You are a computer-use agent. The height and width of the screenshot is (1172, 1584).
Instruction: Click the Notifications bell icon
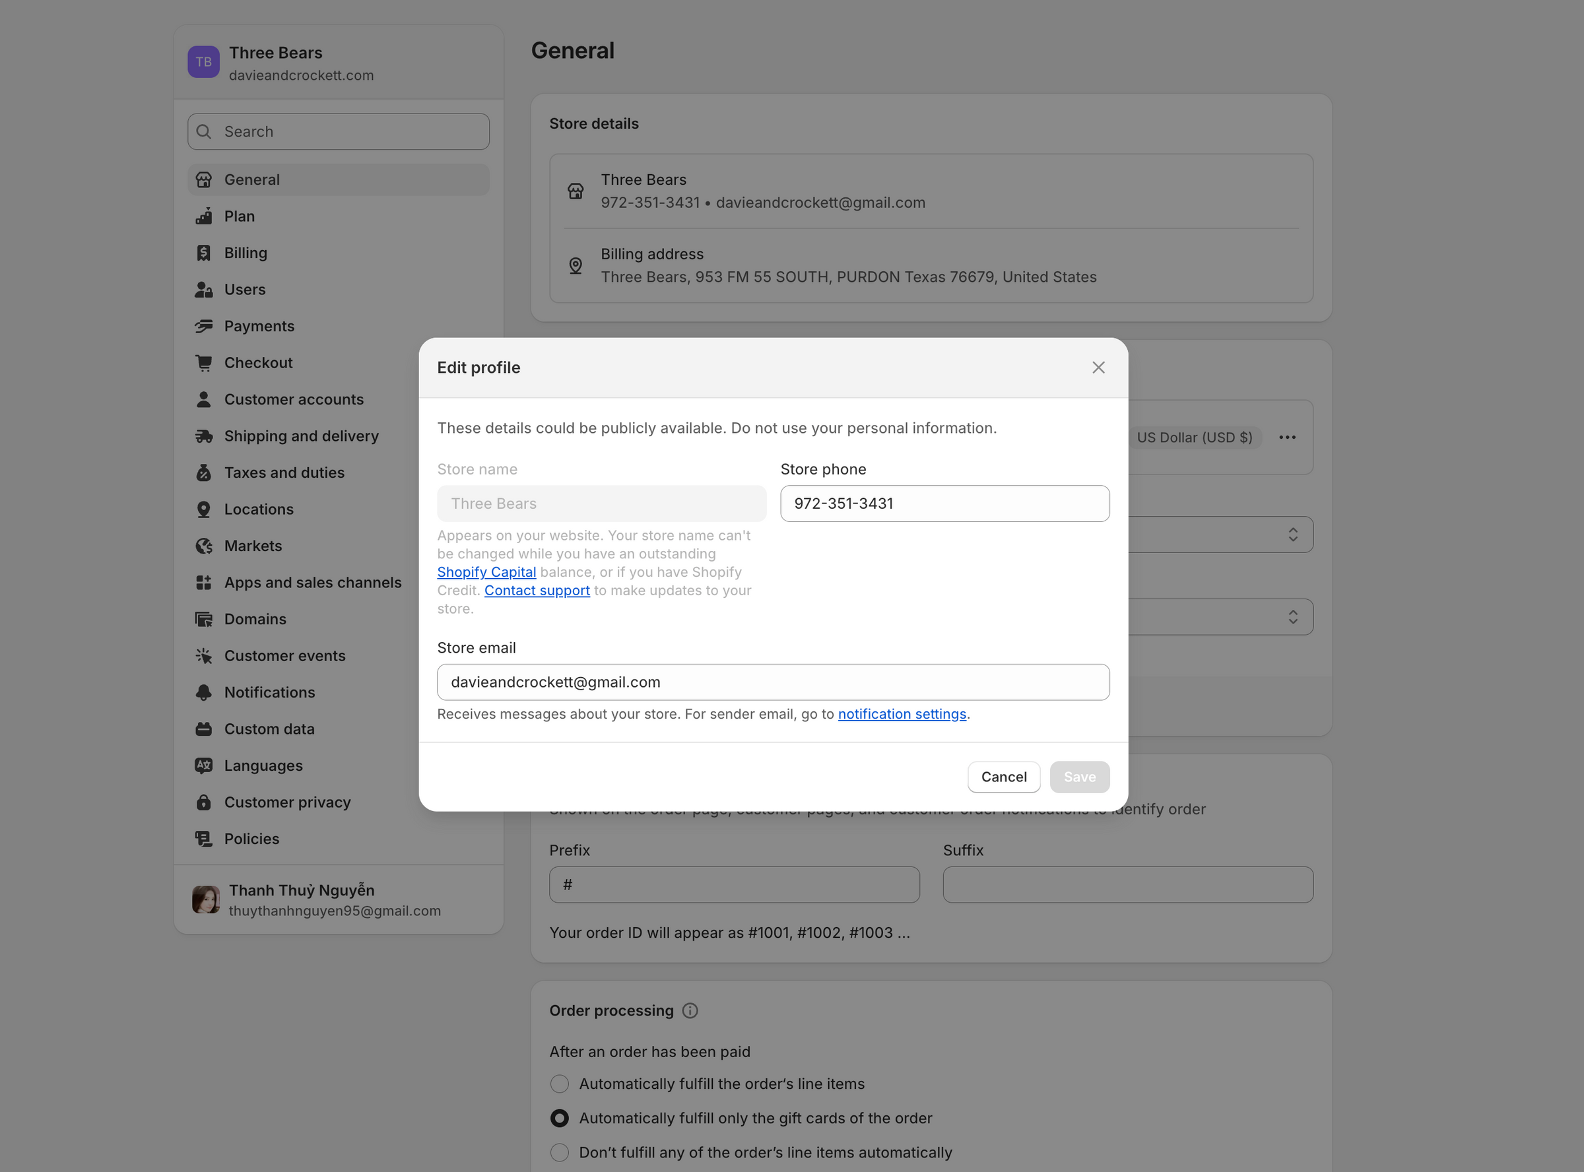(x=203, y=692)
